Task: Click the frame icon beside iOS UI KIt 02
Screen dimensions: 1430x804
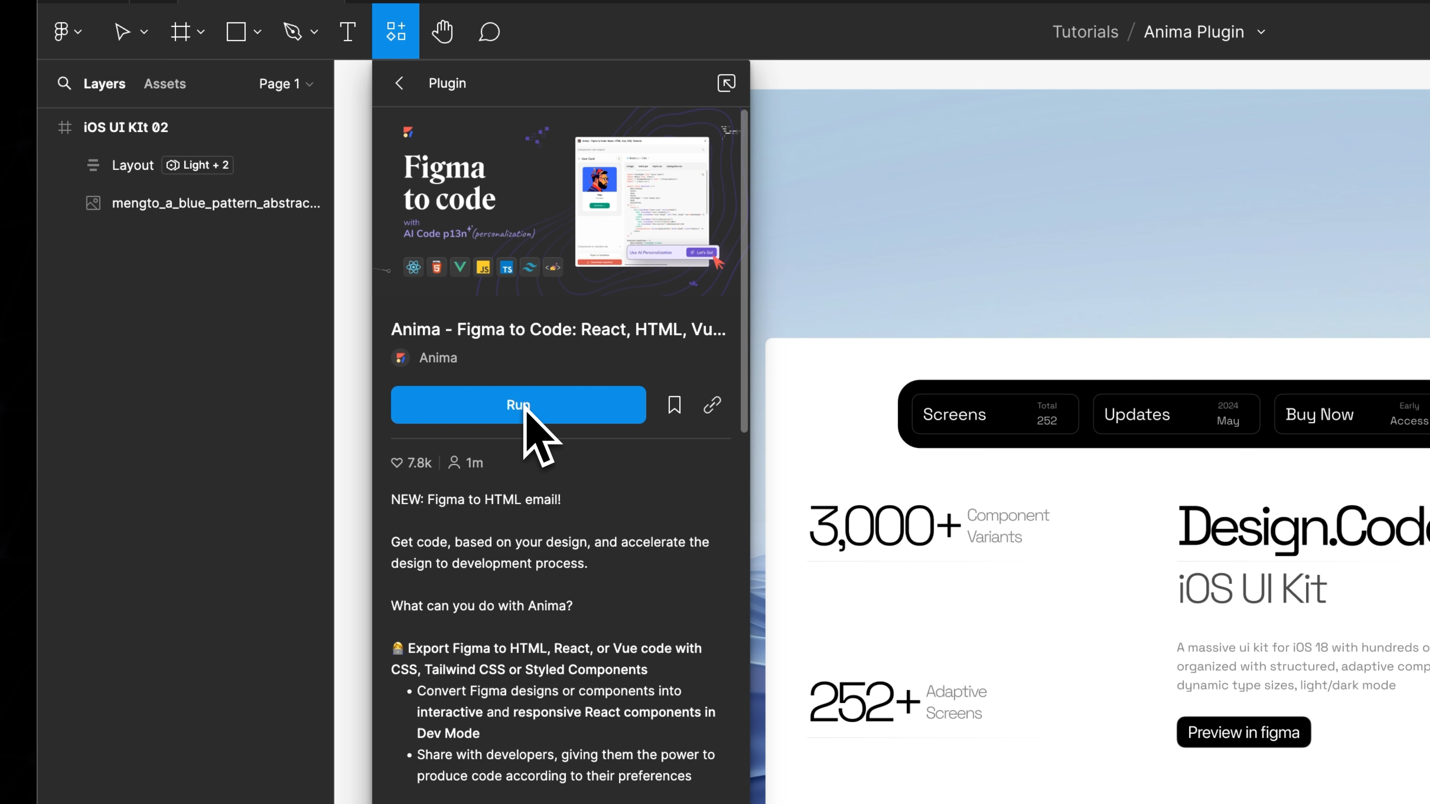Action: coord(65,127)
